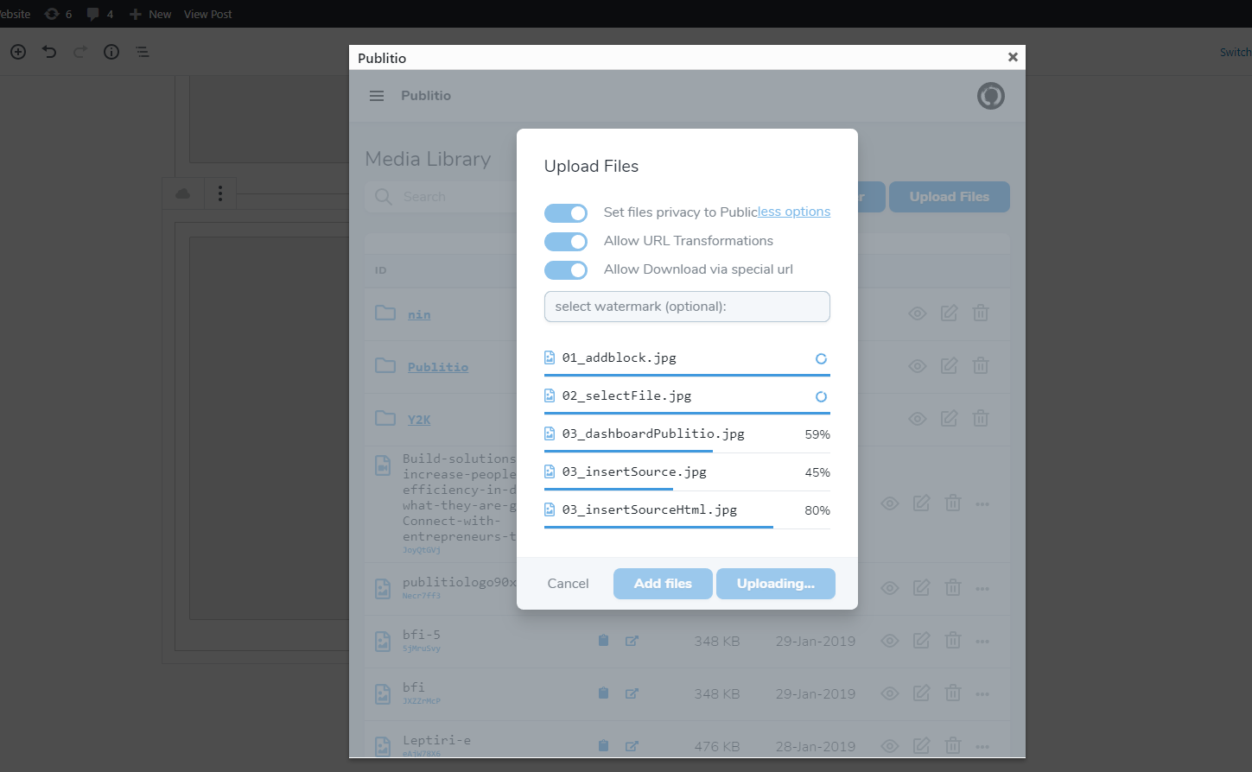The height and width of the screenshot is (772, 1252).
Task: Delete the Publitio folder
Action: pos(981,366)
